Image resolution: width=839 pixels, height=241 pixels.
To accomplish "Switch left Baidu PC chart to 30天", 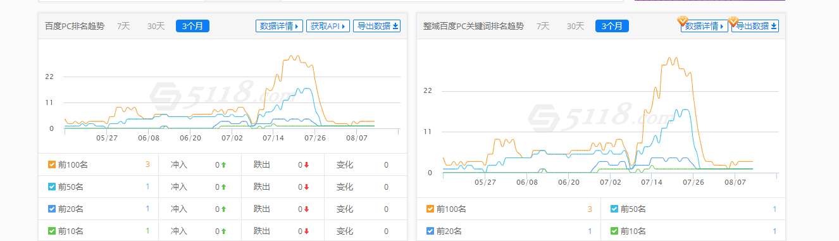I will tap(156, 26).
